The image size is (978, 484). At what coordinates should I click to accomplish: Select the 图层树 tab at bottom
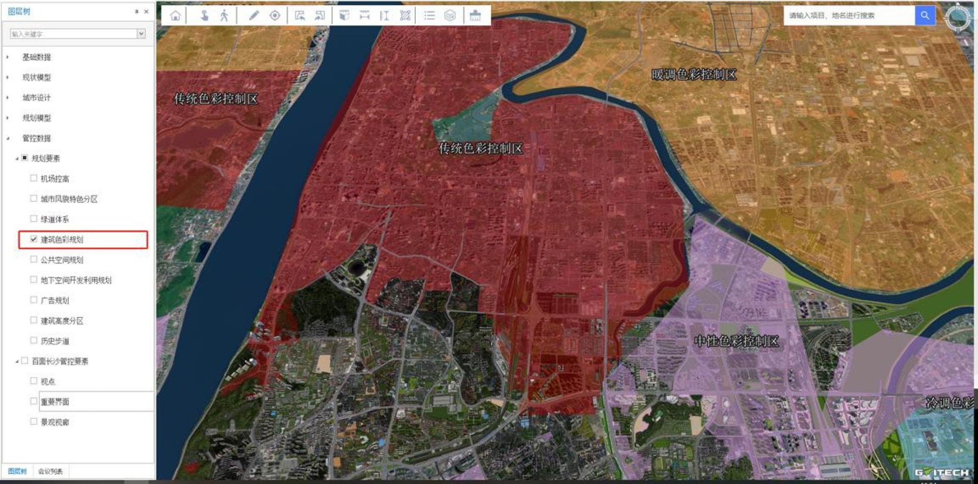click(x=17, y=471)
